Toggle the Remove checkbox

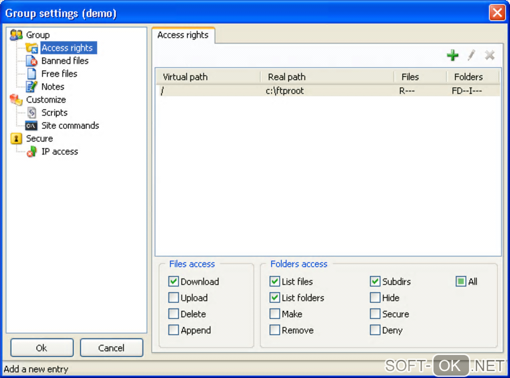coord(275,330)
